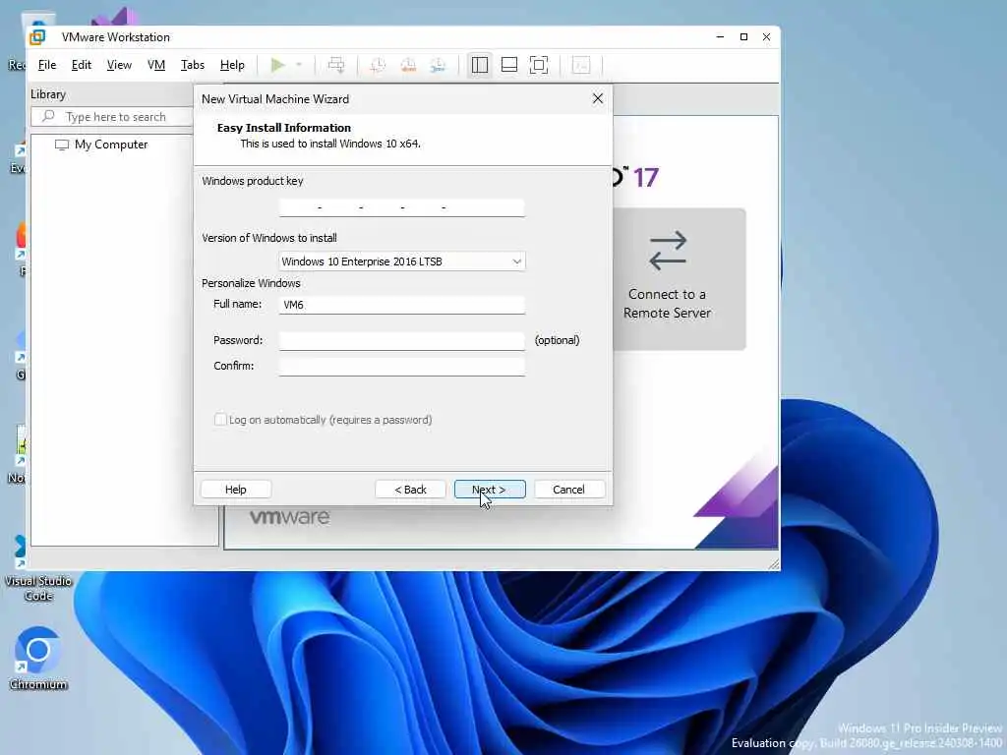
Task: Toggle the thumbnail bar view icon
Action: [x=509, y=65]
